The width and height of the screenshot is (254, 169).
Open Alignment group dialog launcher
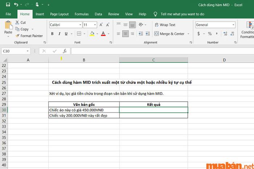coord(191,42)
